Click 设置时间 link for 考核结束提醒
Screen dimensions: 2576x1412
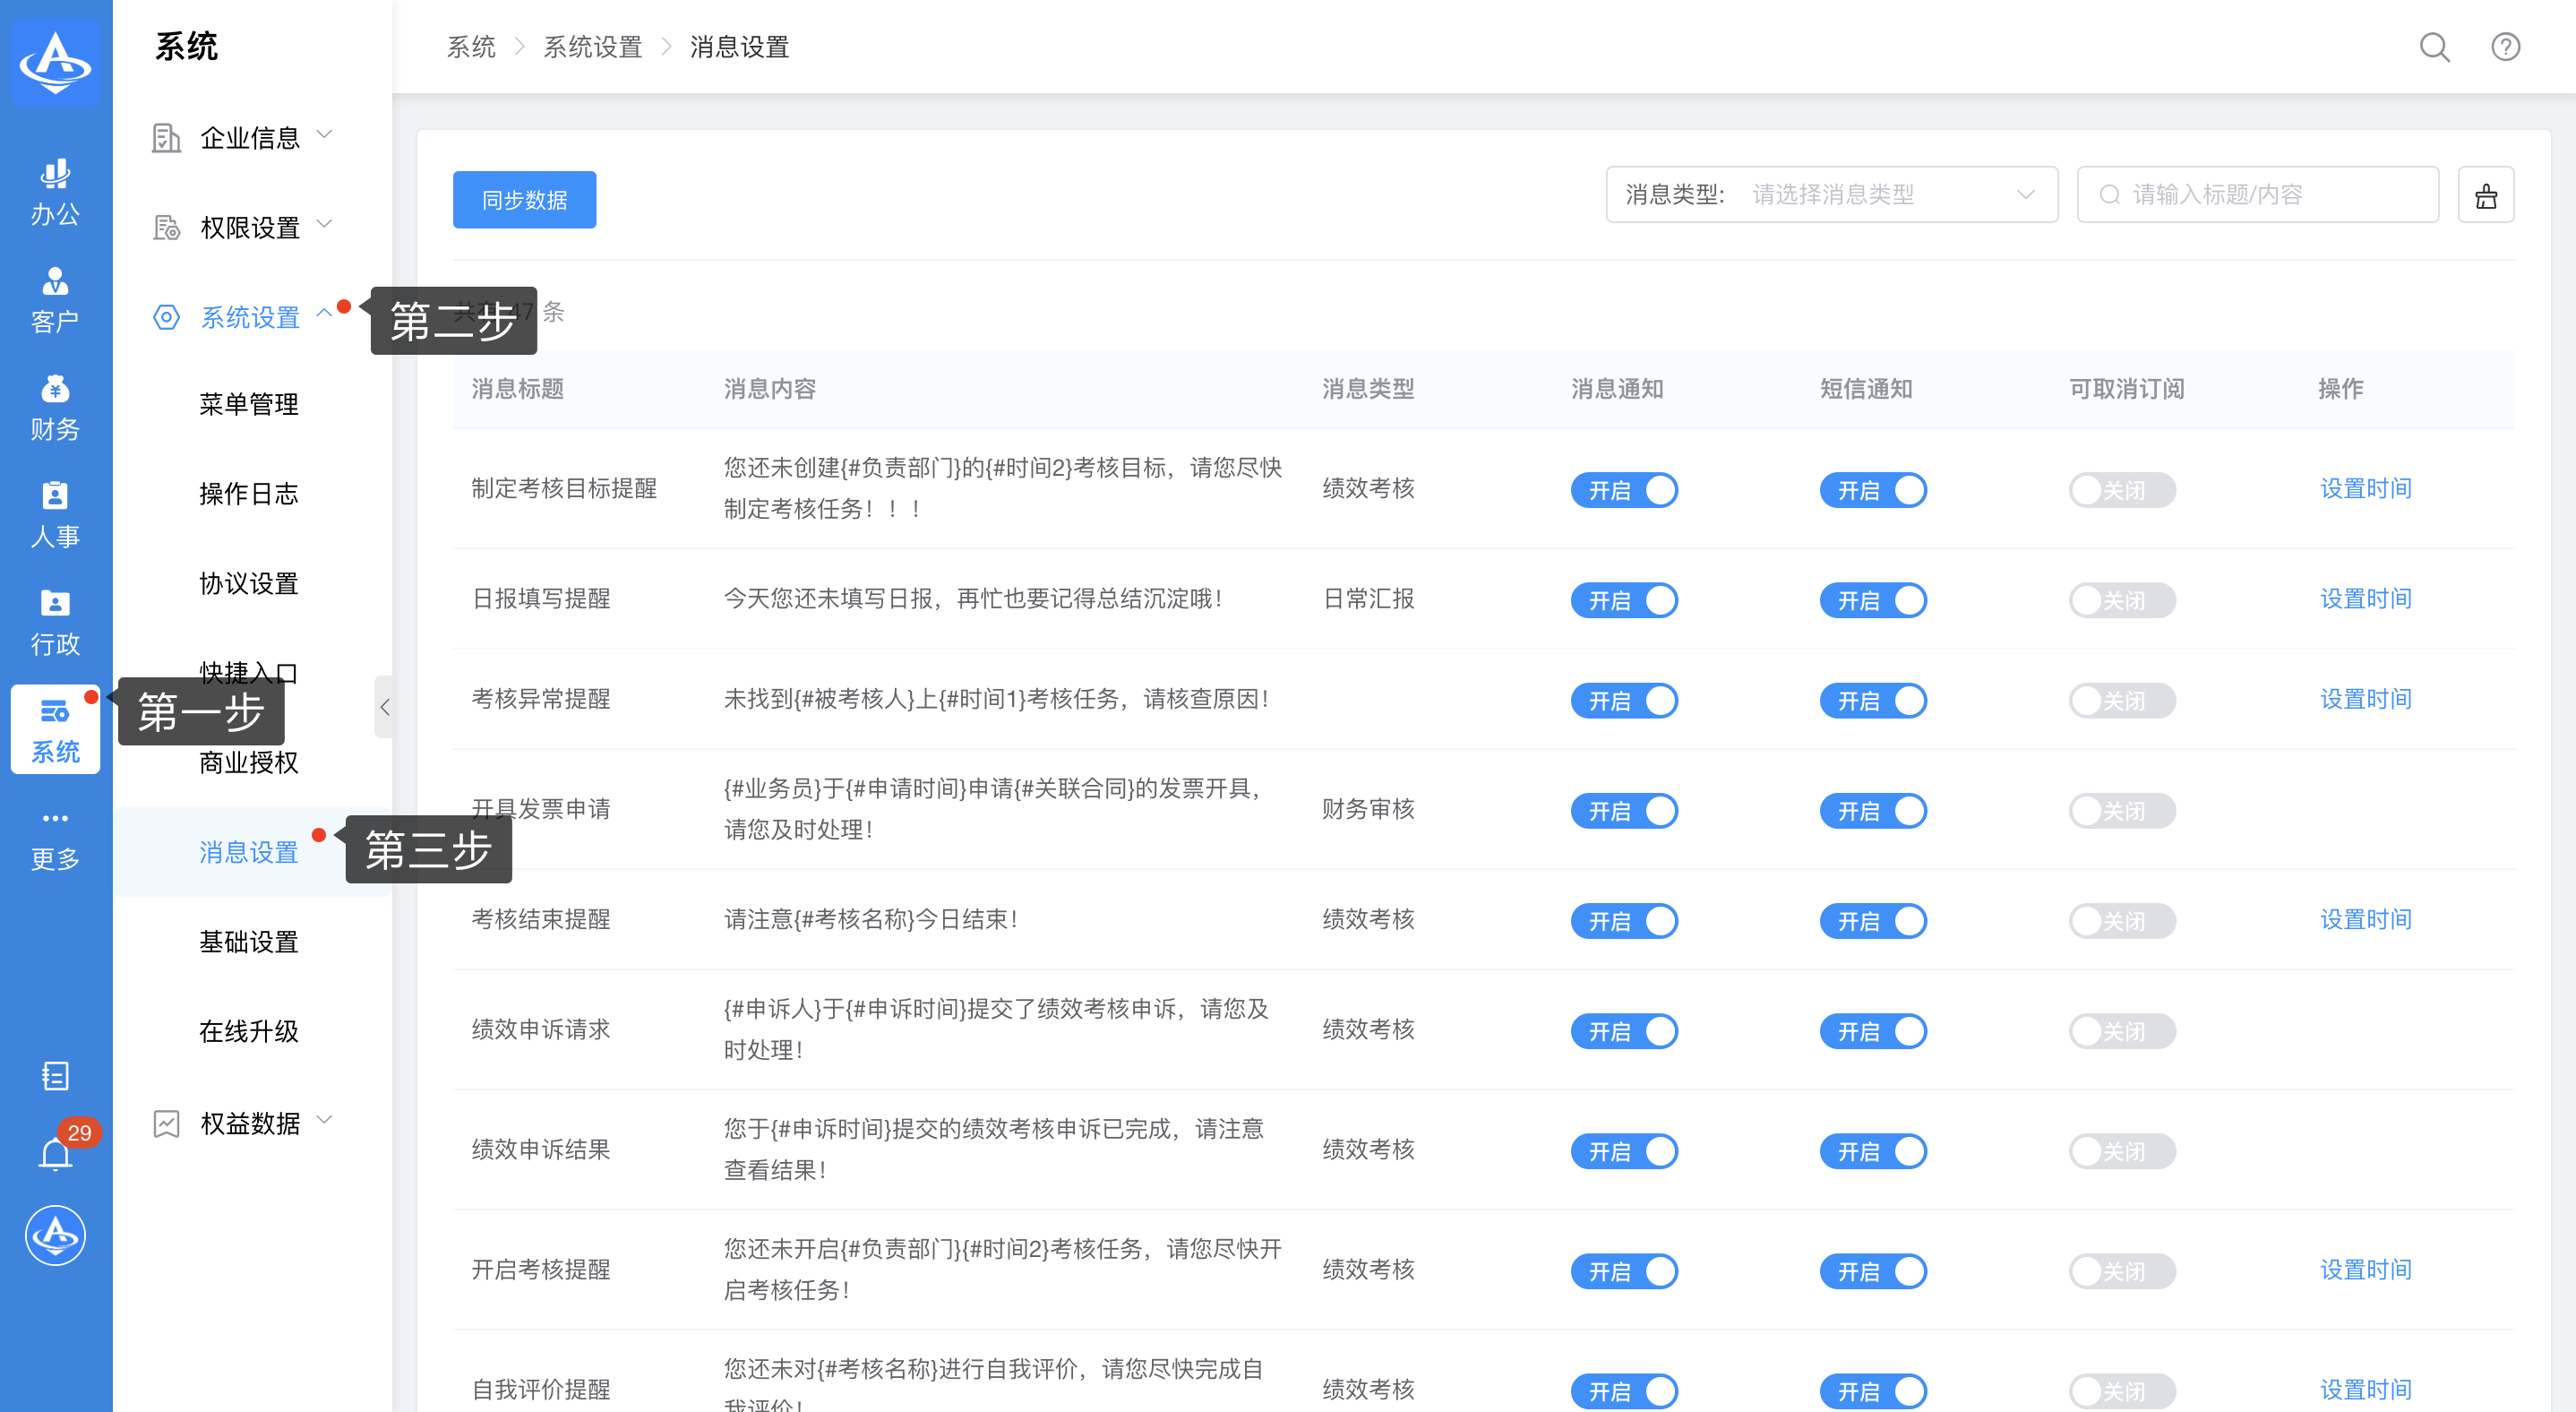[x=2364, y=919]
